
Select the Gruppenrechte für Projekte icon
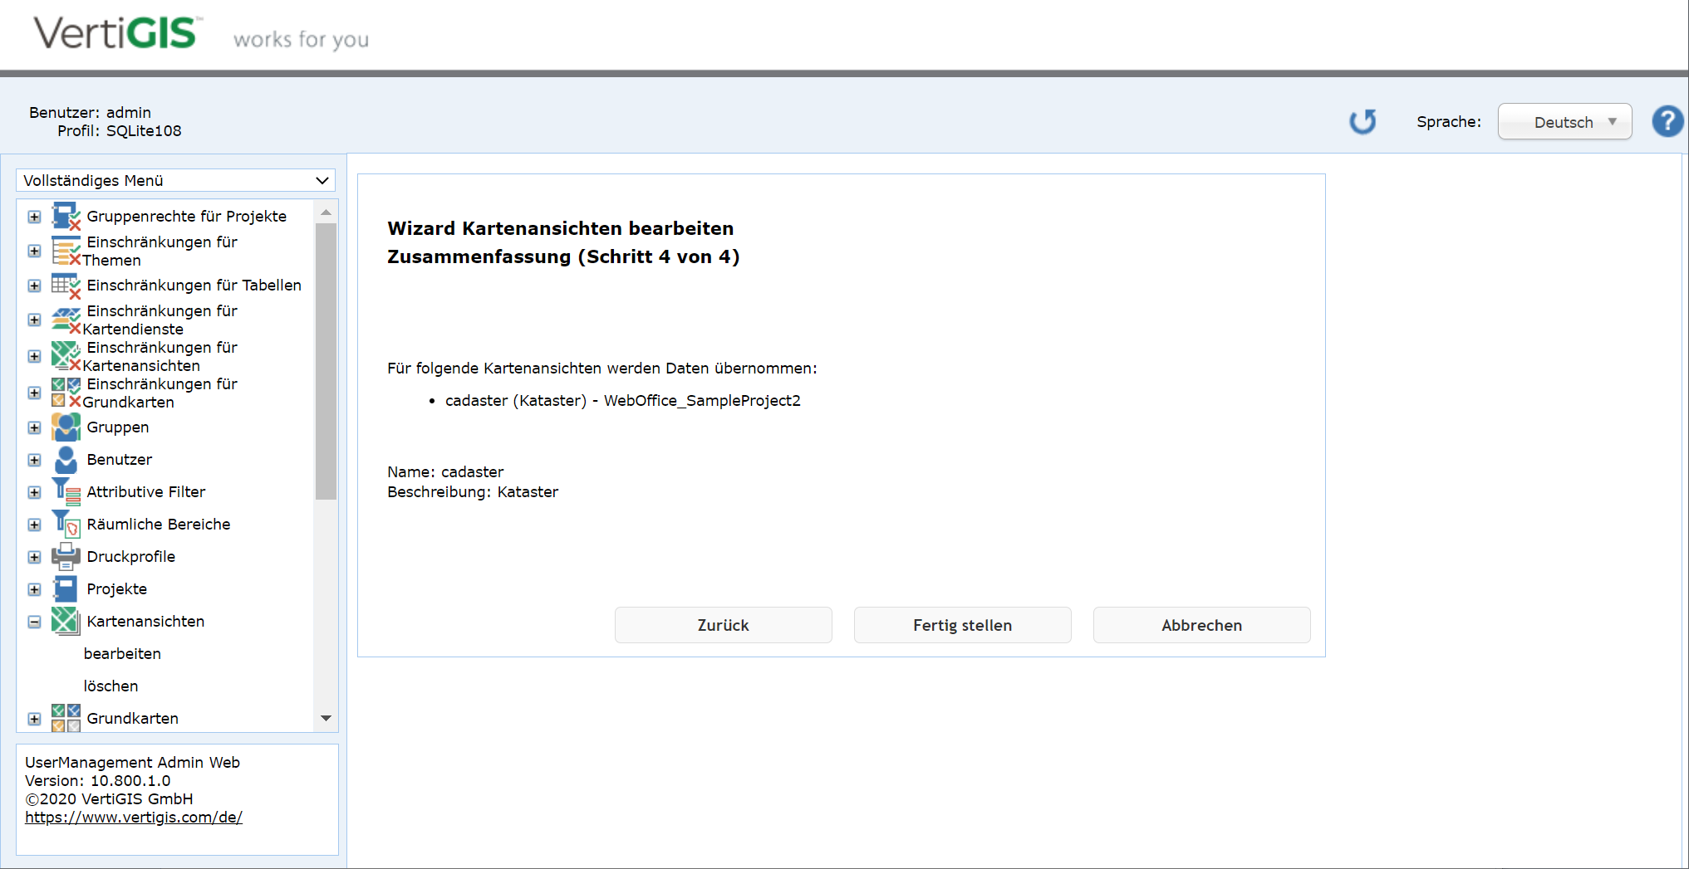pos(66,216)
